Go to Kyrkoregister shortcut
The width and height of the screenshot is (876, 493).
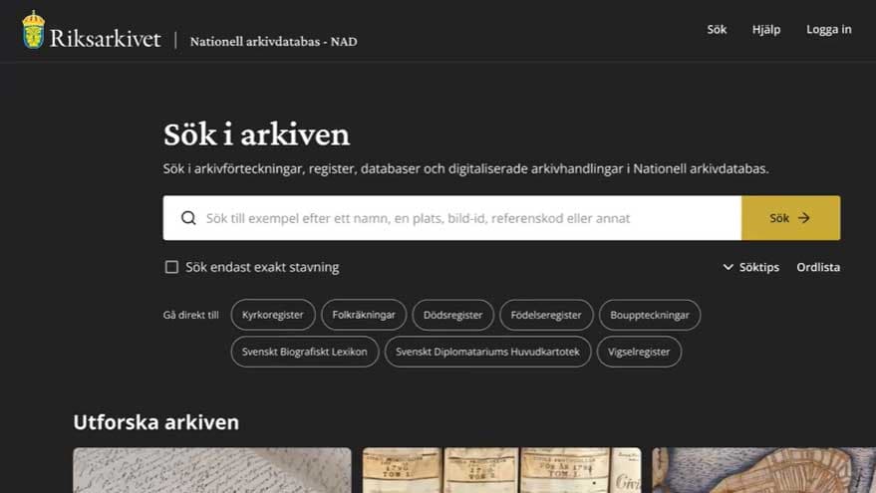(273, 315)
